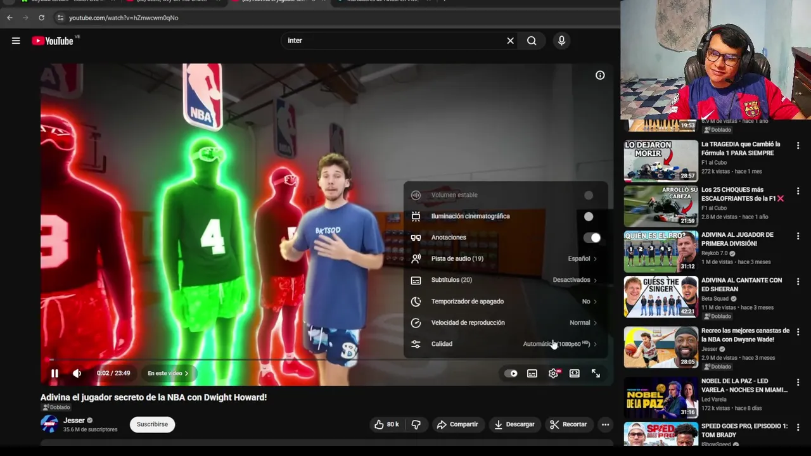
Task: Open the YouTube hamburger guide menu
Action: pyautogui.click(x=16, y=41)
